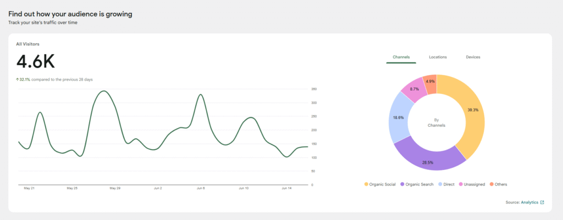The image size is (563, 220).
Task: Select the Channels tab
Action: tap(401, 57)
